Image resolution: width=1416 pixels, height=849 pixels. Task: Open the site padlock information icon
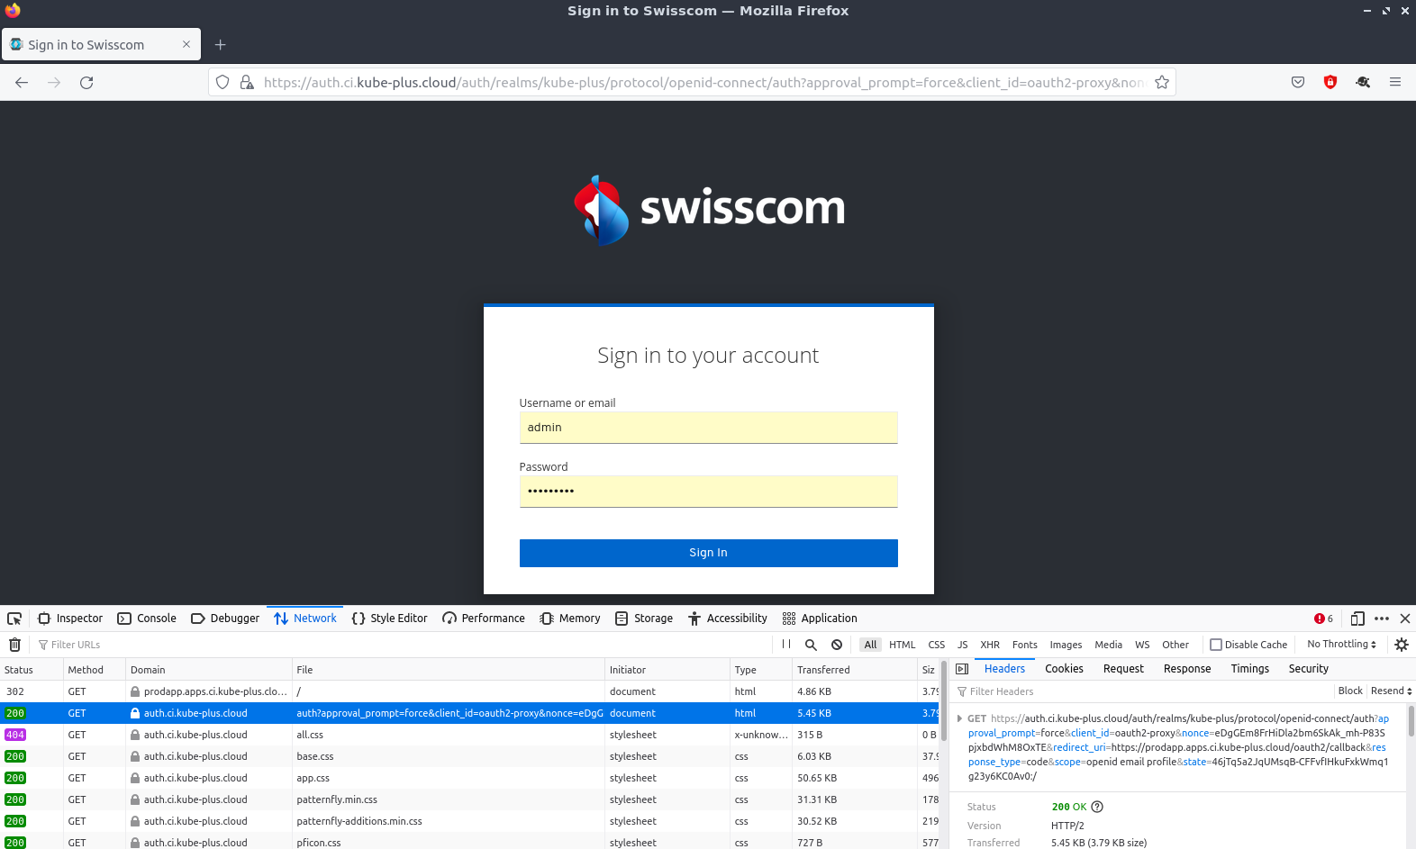tap(247, 83)
